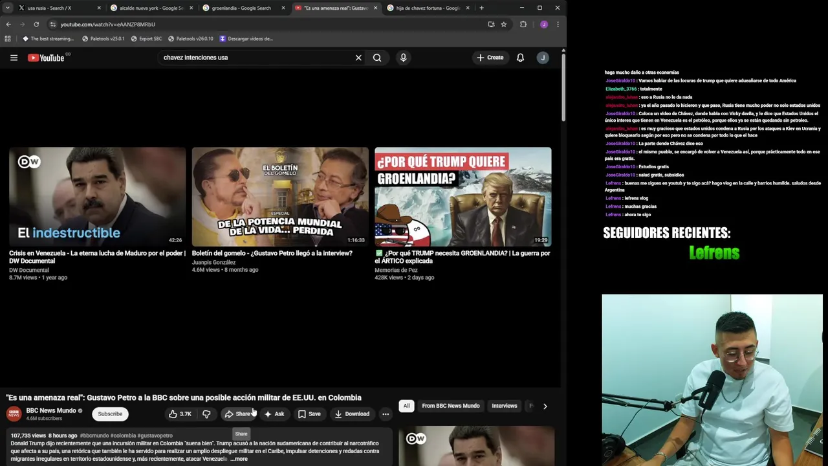Open BBC News Mundo channel avatar
This screenshot has width=828, height=466.
(14, 414)
